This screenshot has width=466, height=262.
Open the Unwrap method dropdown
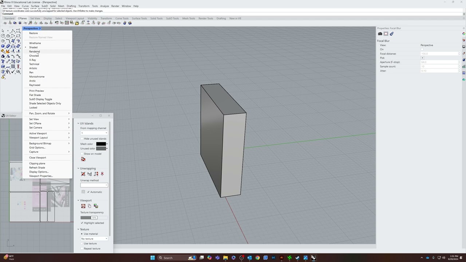(94, 185)
